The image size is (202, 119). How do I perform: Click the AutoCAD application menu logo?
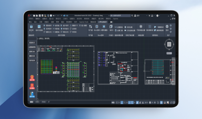[29, 16]
